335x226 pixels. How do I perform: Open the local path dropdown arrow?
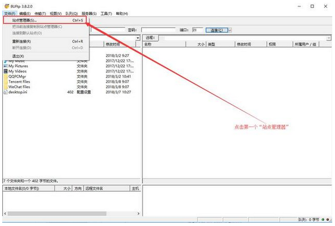tap(138, 38)
